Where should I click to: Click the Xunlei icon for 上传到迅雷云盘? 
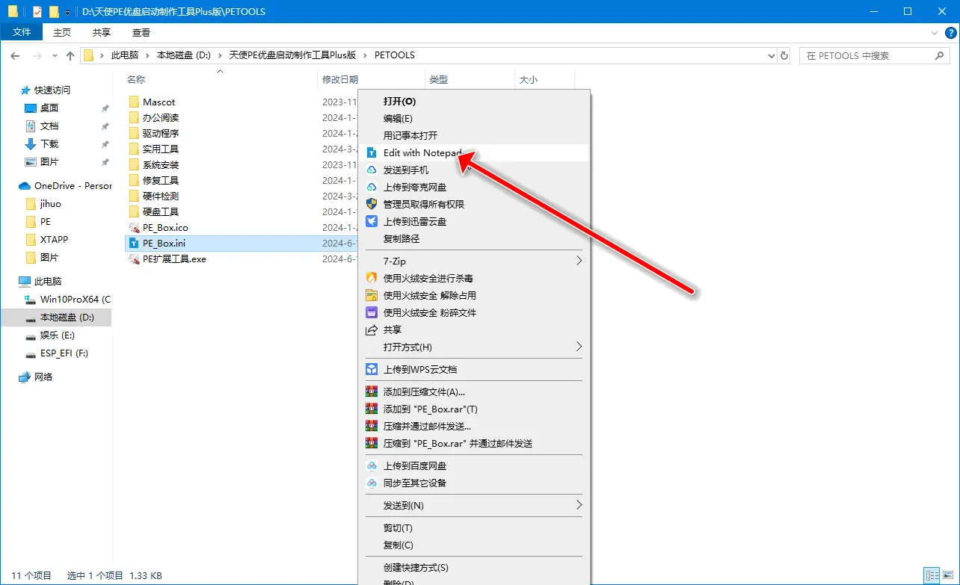click(x=372, y=222)
